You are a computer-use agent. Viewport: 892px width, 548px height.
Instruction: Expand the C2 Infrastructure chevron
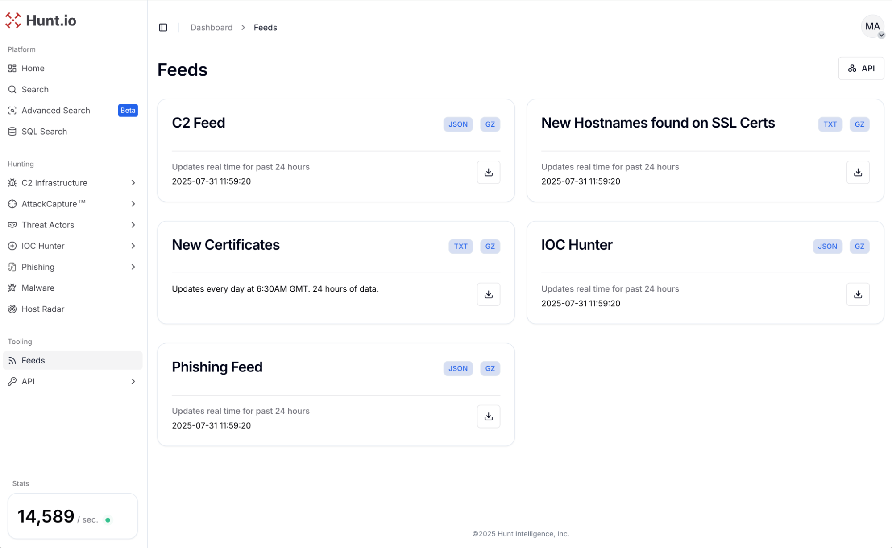pyautogui.click(x=133, y=183)
